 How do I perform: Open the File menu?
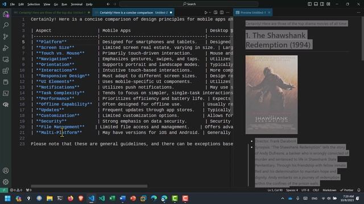tap(13, 4)
